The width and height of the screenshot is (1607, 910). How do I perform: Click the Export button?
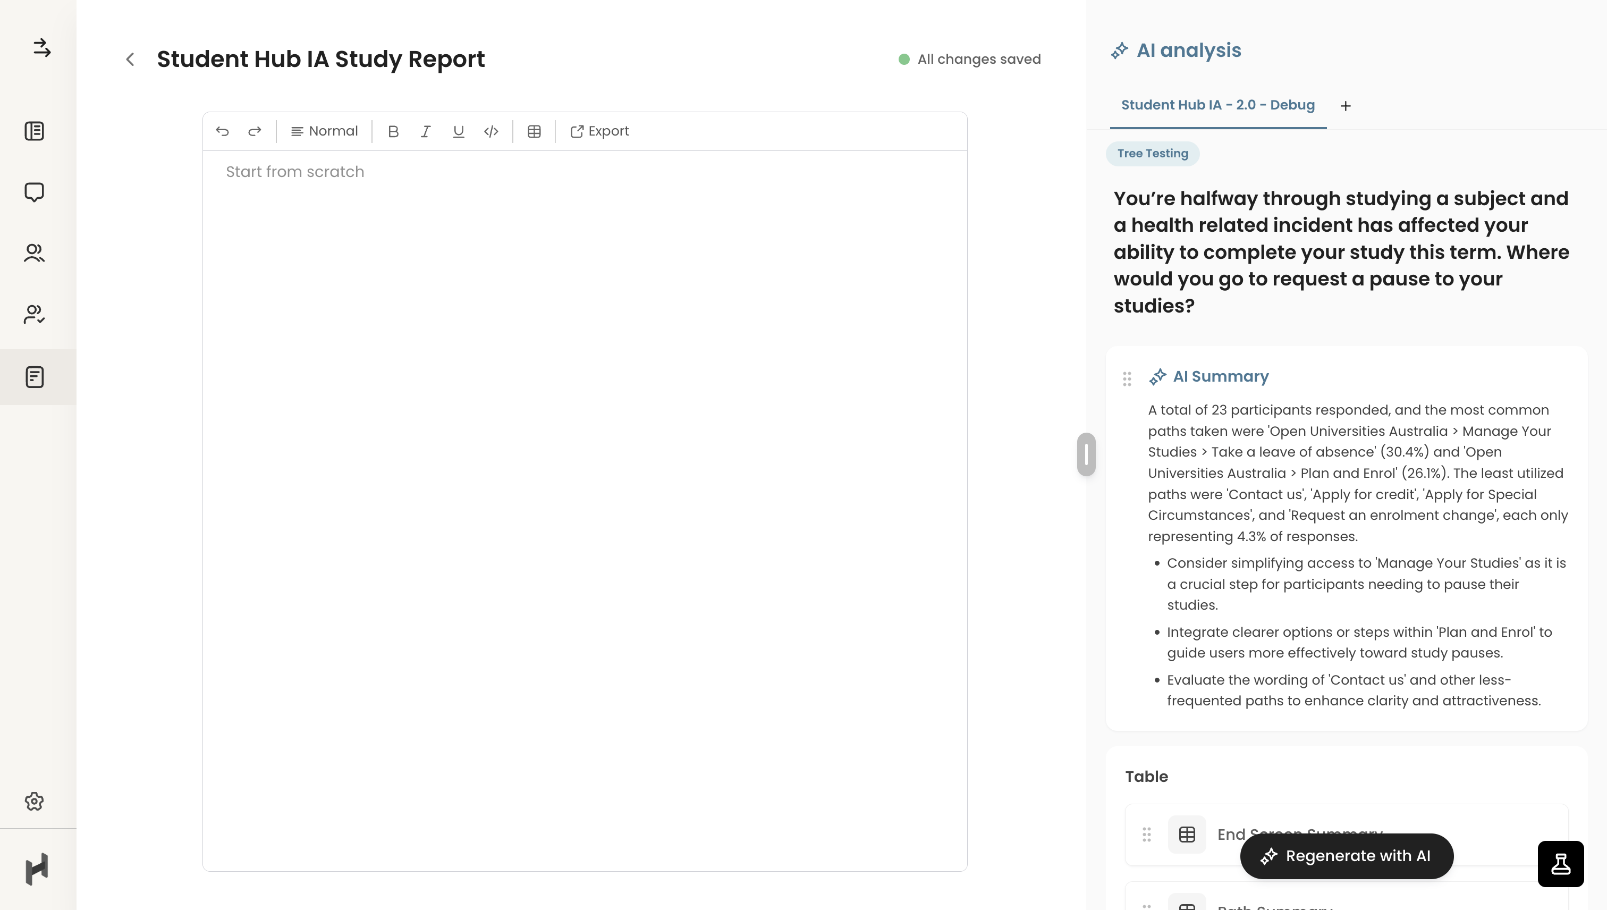click(599, 131)
